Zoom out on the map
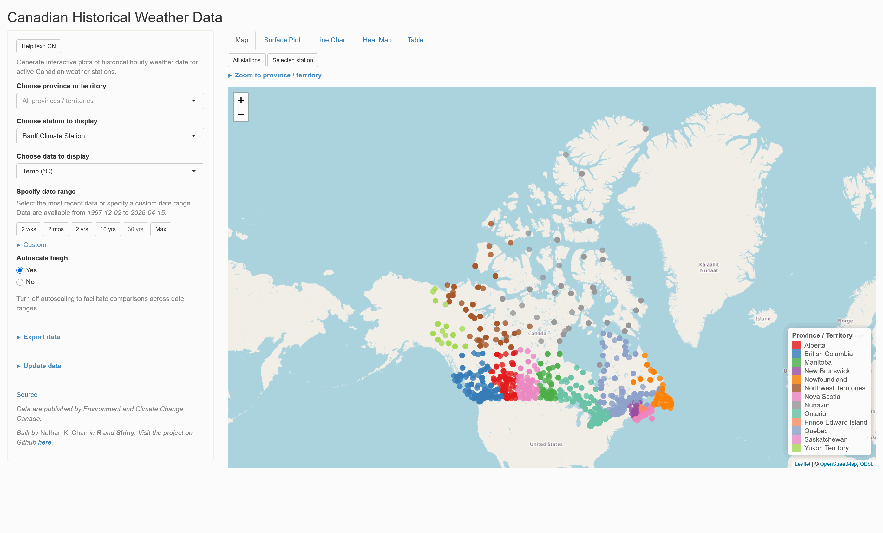The width and height of the screenshot is (883, 533). 241,115
